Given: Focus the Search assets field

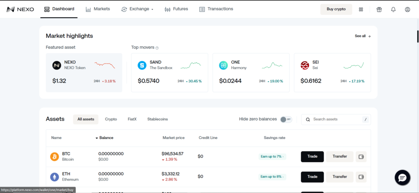Looking at the screenshot, I should 336,119.
